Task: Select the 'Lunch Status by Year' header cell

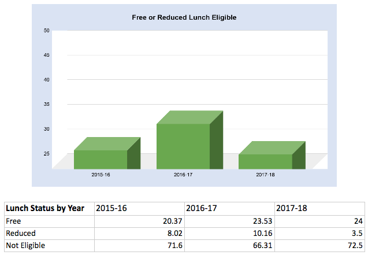Action: tap(49, 209)
